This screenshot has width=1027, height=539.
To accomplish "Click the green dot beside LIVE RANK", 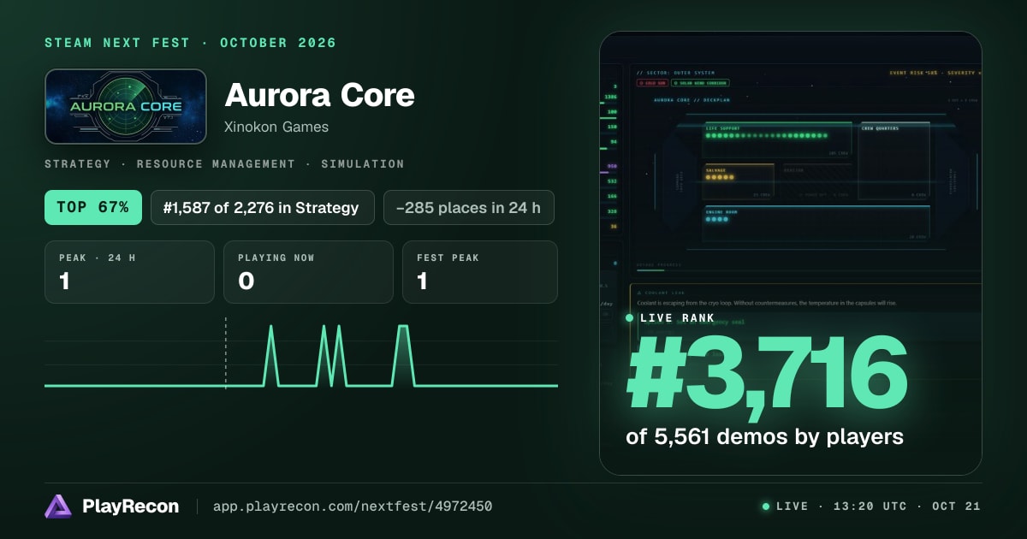I will click(x=630, y=318).
